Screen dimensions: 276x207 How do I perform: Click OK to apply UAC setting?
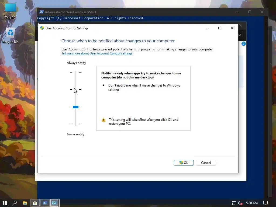pyautogui.click(x=184, y=163)
